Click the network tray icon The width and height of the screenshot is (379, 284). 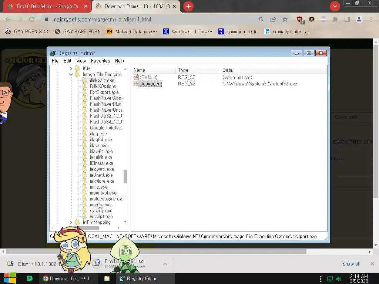[330, 279]
